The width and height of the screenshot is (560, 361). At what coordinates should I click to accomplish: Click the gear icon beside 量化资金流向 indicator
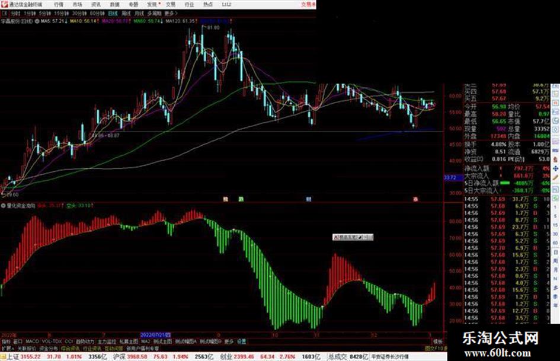point(3,206)
